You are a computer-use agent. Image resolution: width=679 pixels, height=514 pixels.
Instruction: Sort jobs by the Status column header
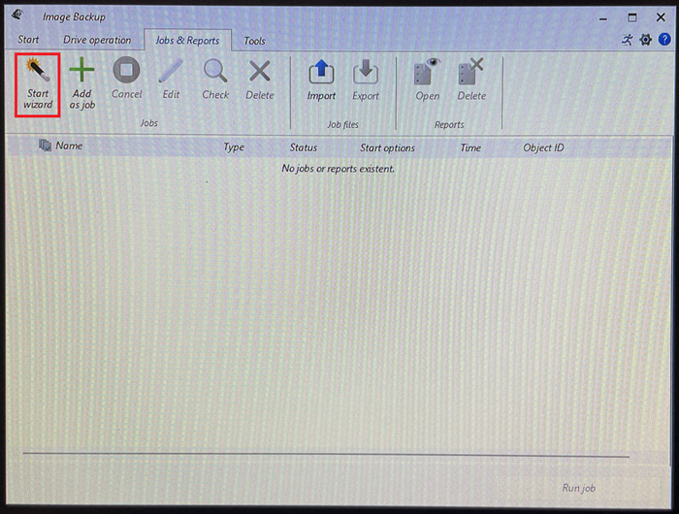304,147
